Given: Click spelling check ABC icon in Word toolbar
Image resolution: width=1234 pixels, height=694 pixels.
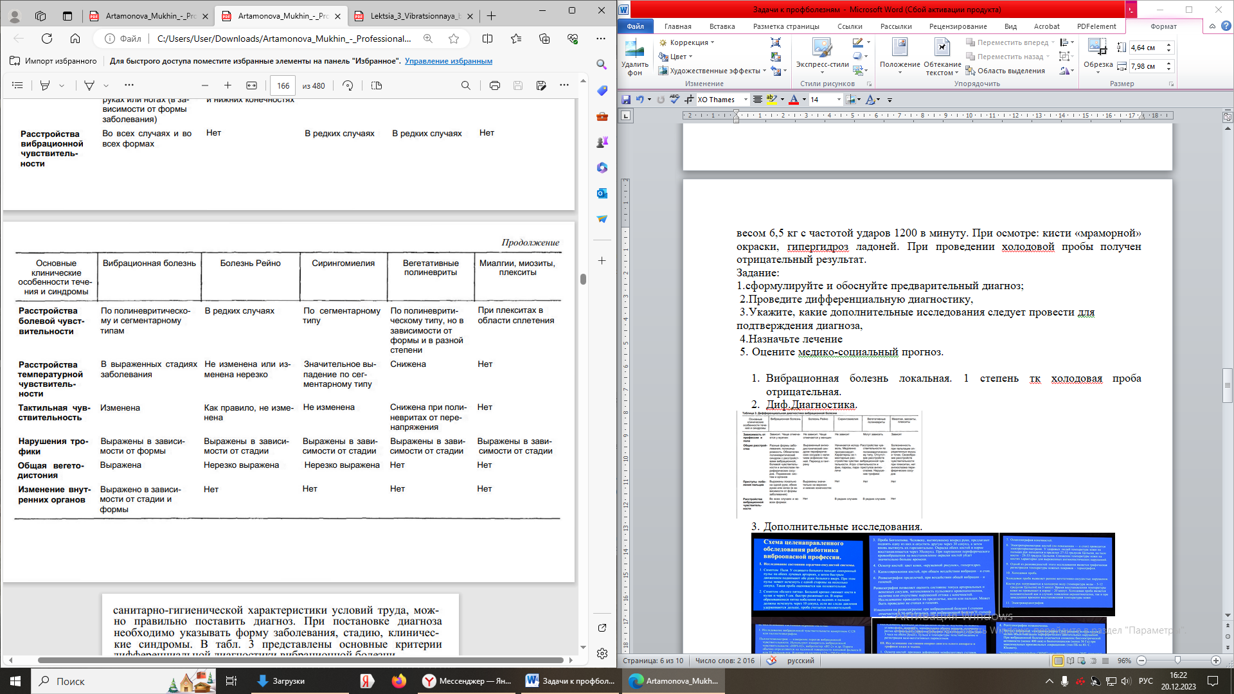Looking at the screenshot, I should [674, 100].
